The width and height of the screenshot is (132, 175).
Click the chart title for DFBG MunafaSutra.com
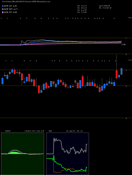(26, 2)
